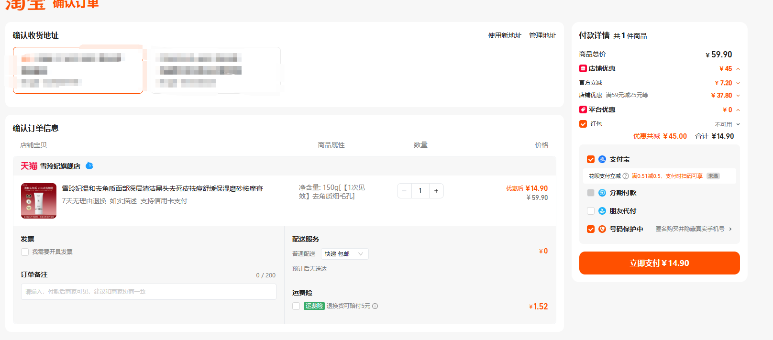Increase product quantity with plus button

coord(436,191)
